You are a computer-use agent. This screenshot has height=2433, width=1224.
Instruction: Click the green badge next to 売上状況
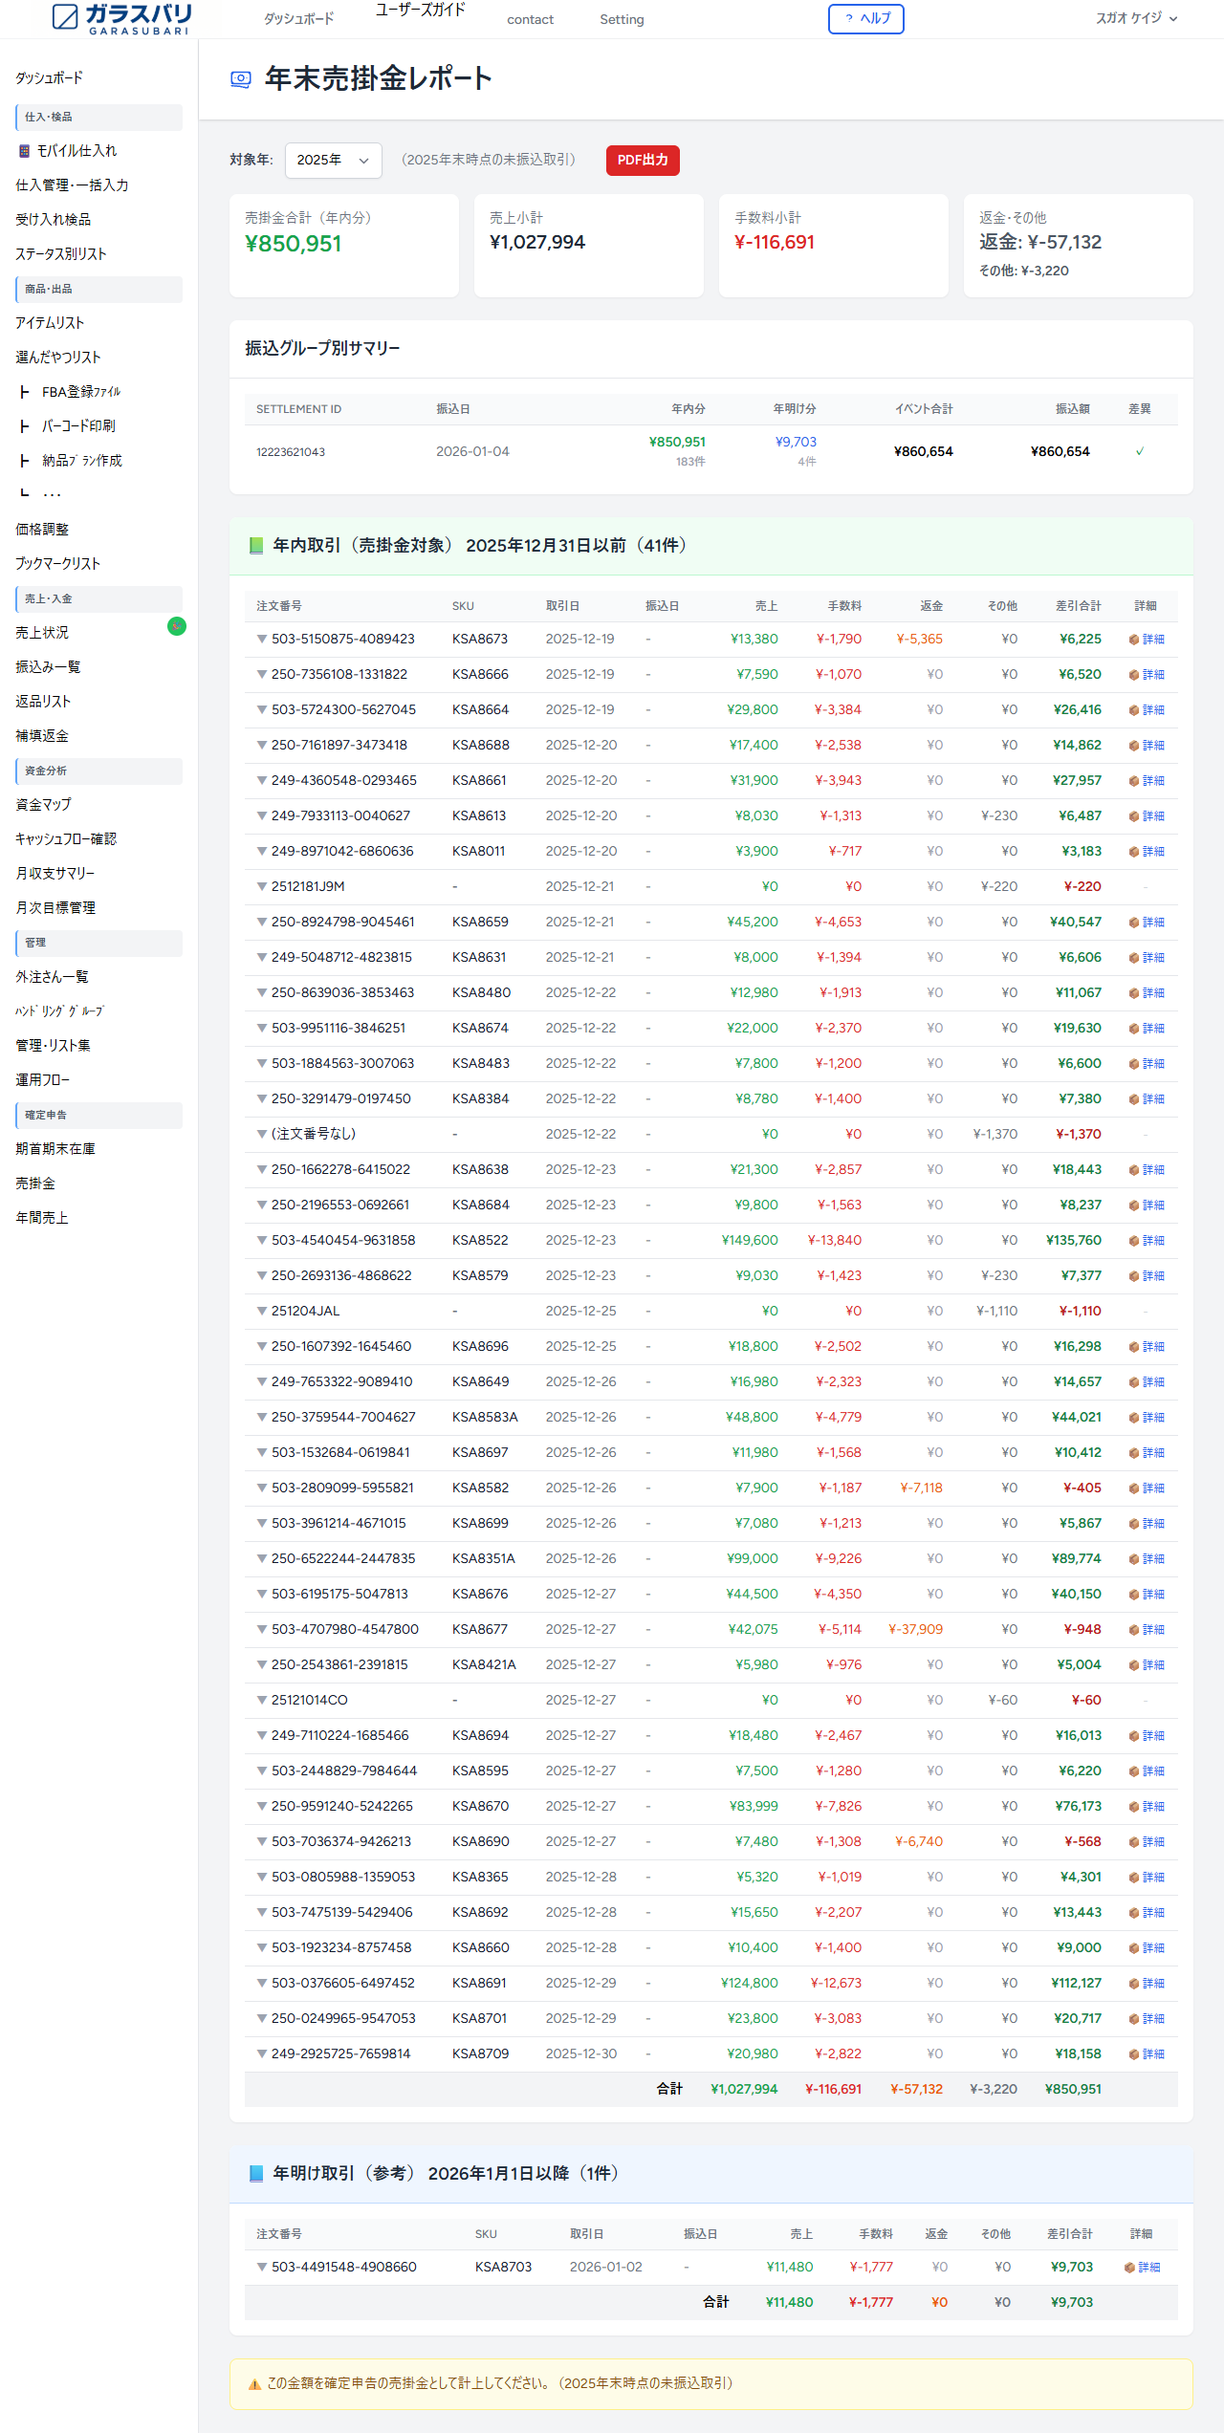[177, 626]
